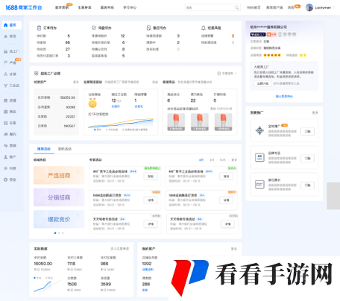
Task: Open 更多 after the month filters
Action: 234,160
